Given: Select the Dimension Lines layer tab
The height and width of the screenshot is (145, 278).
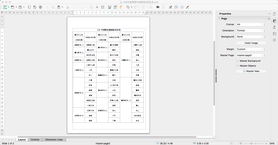Looking at the screenshot, I should click(54, 139).
